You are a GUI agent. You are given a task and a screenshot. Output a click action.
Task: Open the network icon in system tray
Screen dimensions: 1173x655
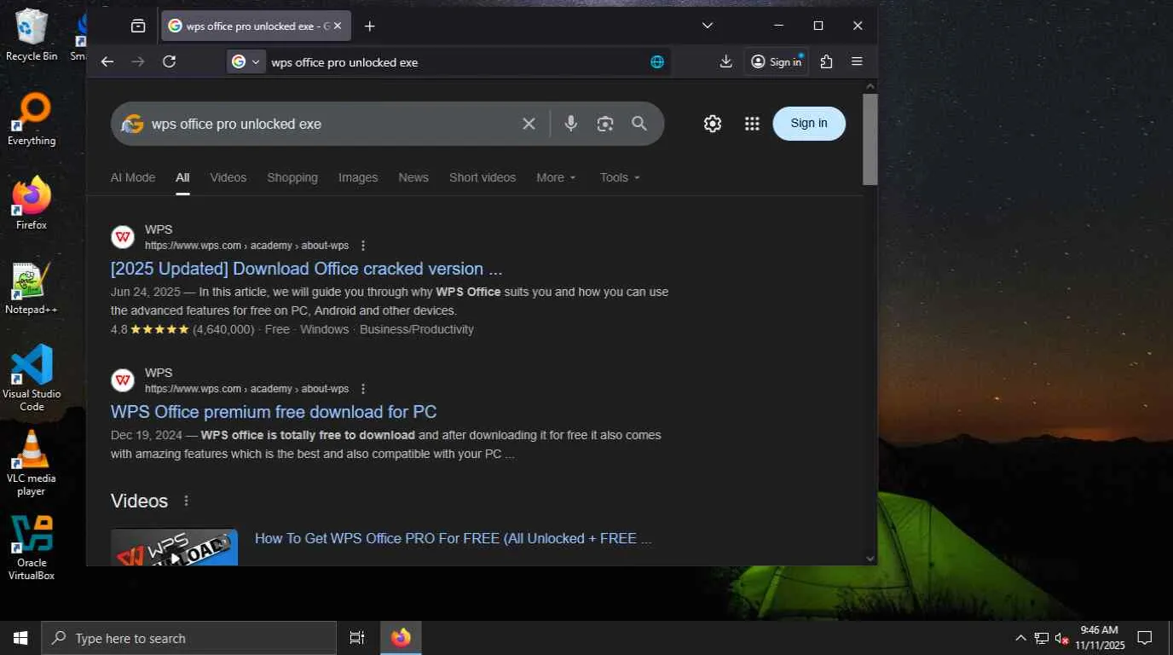(1042, 638)
